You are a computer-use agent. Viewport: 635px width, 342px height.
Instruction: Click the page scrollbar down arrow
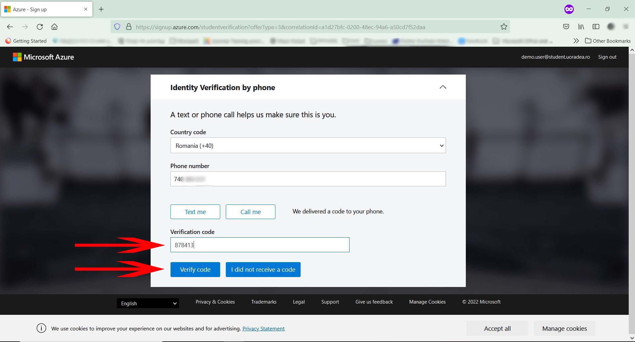coord(632,338)
